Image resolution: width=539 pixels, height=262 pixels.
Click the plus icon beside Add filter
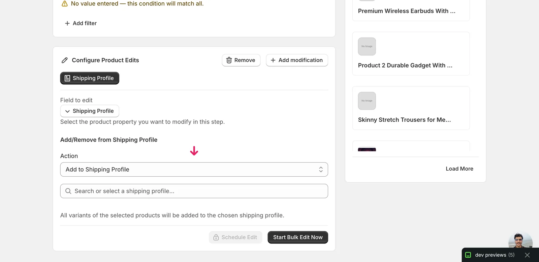click(67, 23)
